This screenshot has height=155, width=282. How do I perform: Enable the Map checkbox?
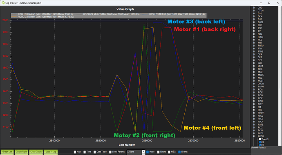pyautogui.click(x=75, y=152)
